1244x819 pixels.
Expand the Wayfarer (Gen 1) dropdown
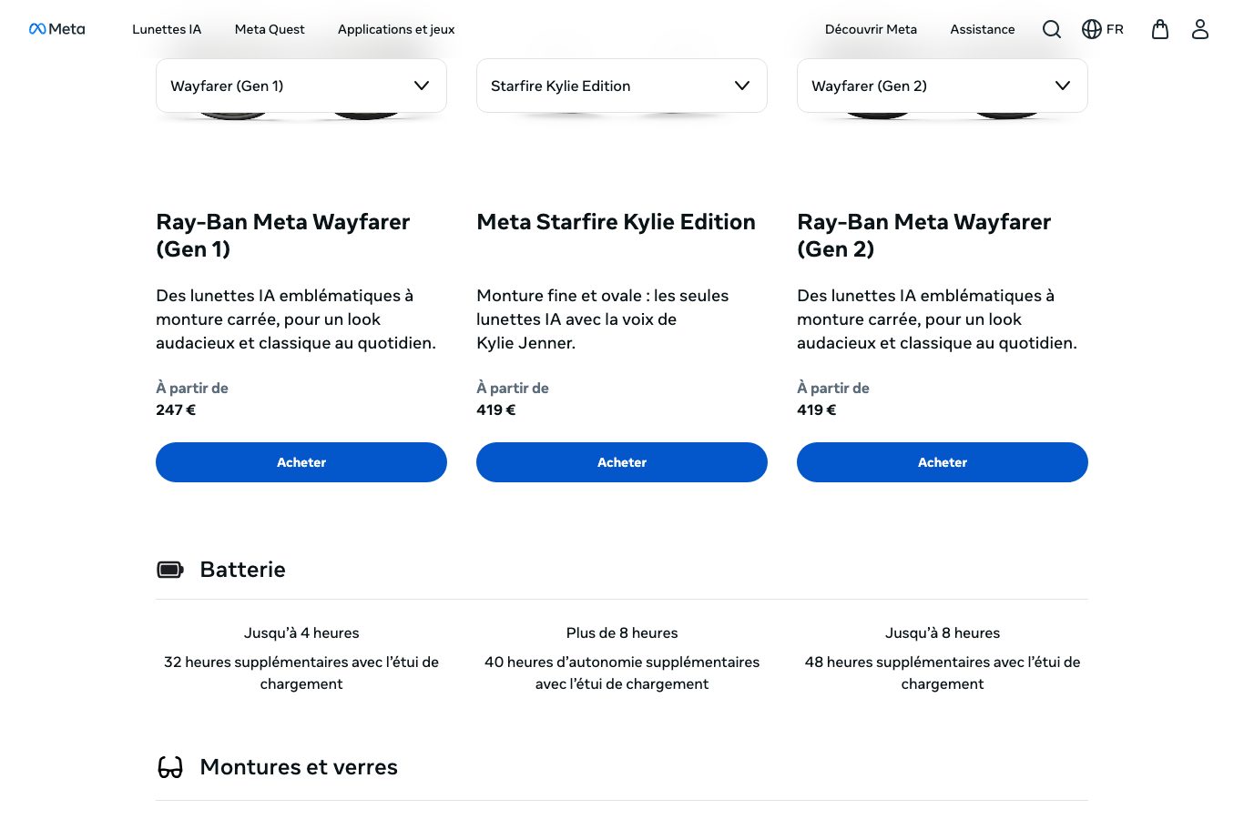(x=301, y=86)
